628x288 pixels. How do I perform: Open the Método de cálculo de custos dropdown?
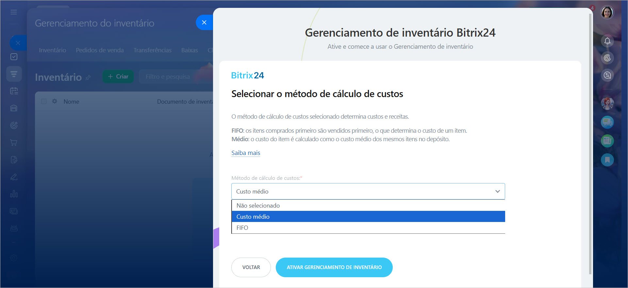368,191
